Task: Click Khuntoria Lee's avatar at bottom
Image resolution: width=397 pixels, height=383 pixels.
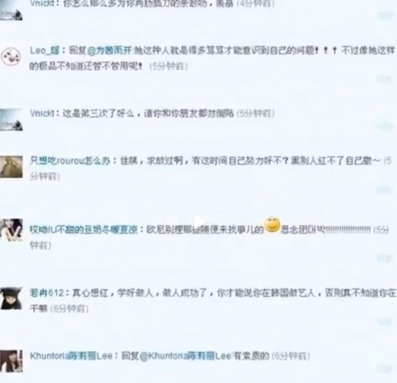Action: point(11,361)
